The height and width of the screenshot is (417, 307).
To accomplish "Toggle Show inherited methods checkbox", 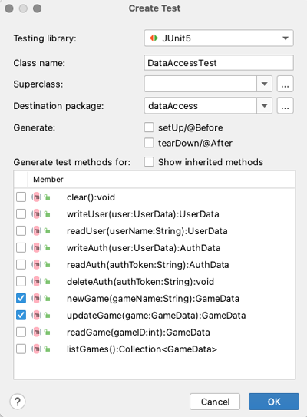I will tap(149, 162).
